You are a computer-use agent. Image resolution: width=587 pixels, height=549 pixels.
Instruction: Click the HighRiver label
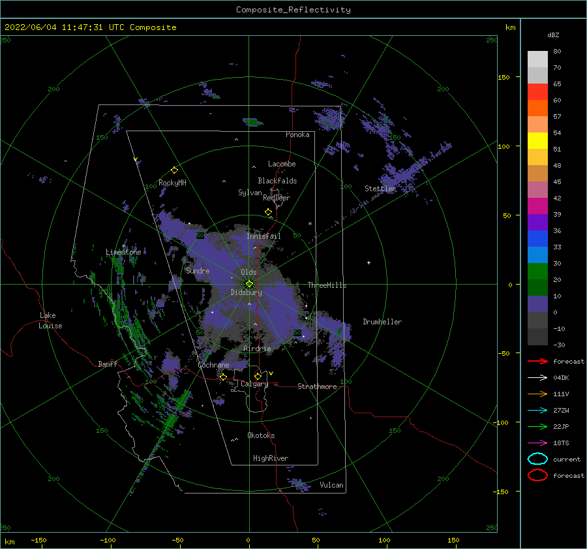click(271, 458)
